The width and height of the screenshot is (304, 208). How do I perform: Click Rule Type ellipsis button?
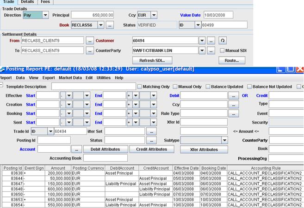pos(233,113)
